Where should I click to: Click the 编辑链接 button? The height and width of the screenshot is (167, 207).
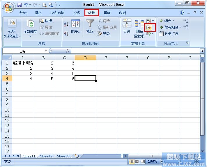coord(49,34)
